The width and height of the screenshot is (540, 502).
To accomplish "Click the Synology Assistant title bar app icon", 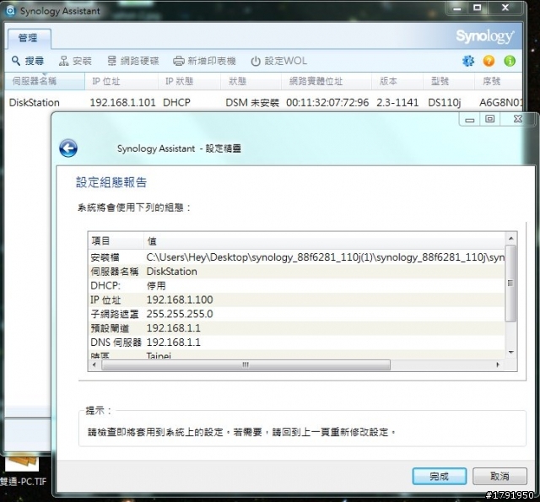I will coord(10,11).
